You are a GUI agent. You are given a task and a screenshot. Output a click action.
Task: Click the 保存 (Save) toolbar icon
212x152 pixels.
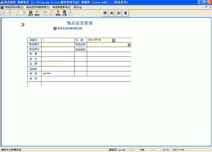(31, 13)
